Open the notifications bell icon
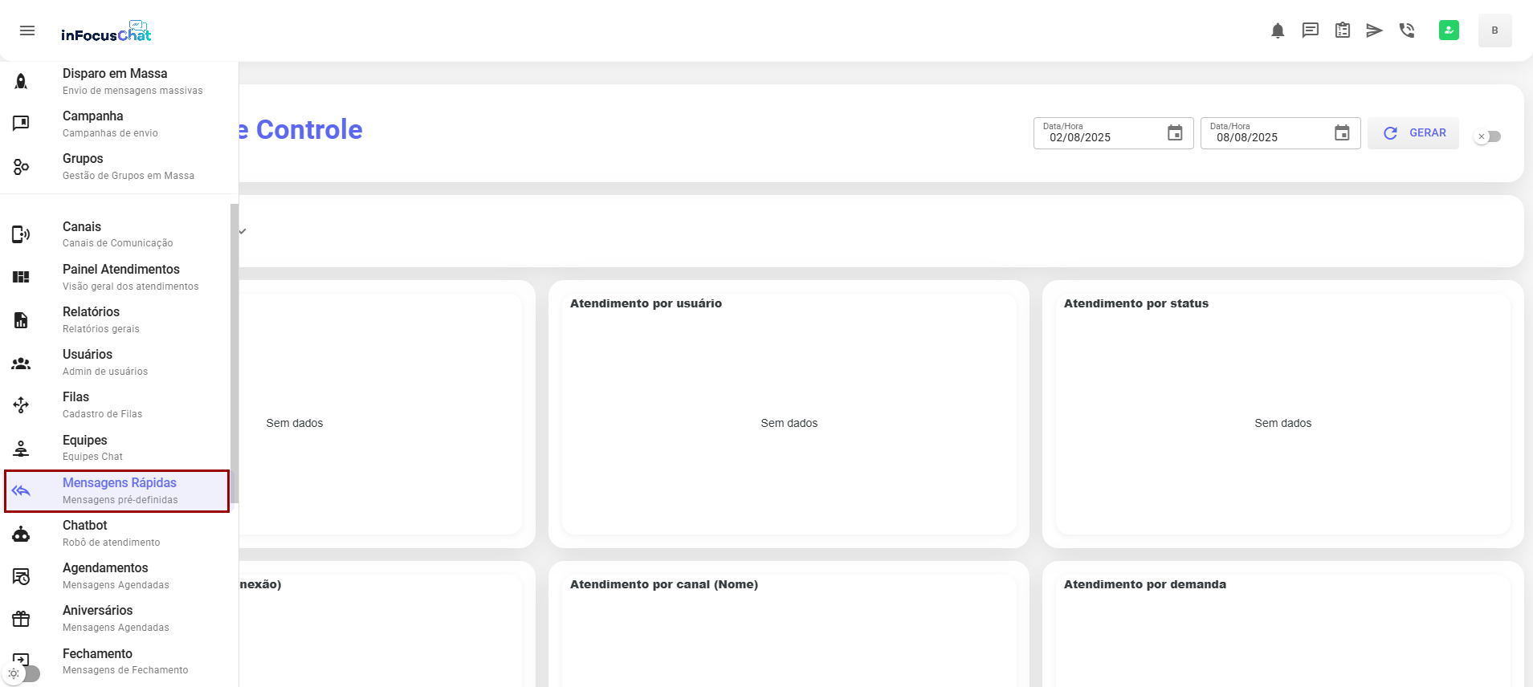 [1278, 30]
